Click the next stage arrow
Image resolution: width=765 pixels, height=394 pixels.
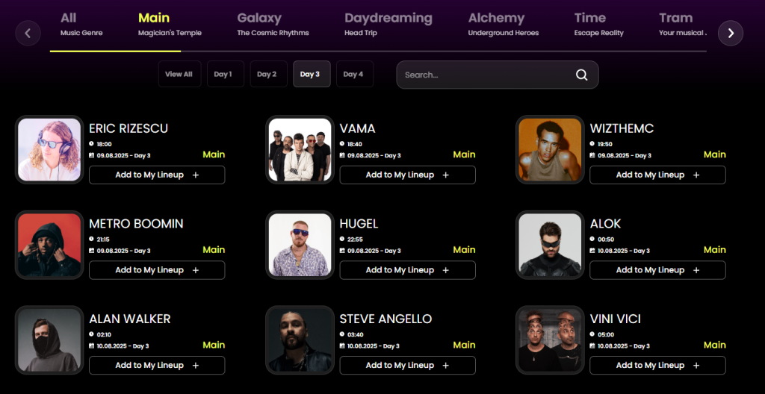(x=731, y=33)
